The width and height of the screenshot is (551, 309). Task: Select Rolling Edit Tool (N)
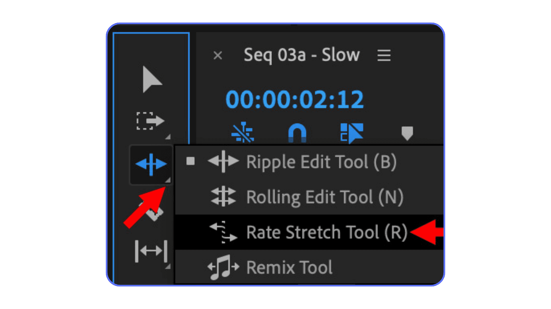click(x=324, y=197)
